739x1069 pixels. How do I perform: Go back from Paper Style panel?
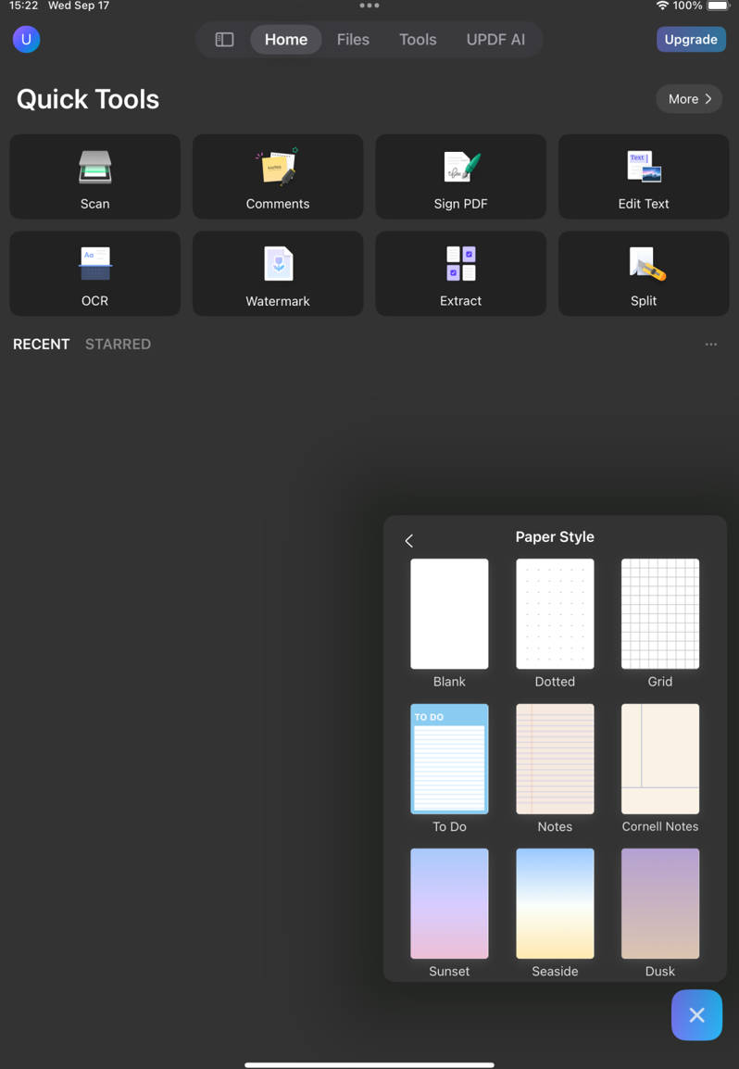409,541
